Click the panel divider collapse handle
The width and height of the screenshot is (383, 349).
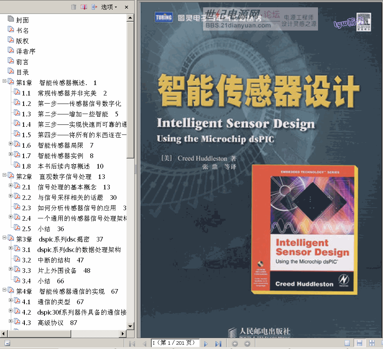[x=136, y=169]
